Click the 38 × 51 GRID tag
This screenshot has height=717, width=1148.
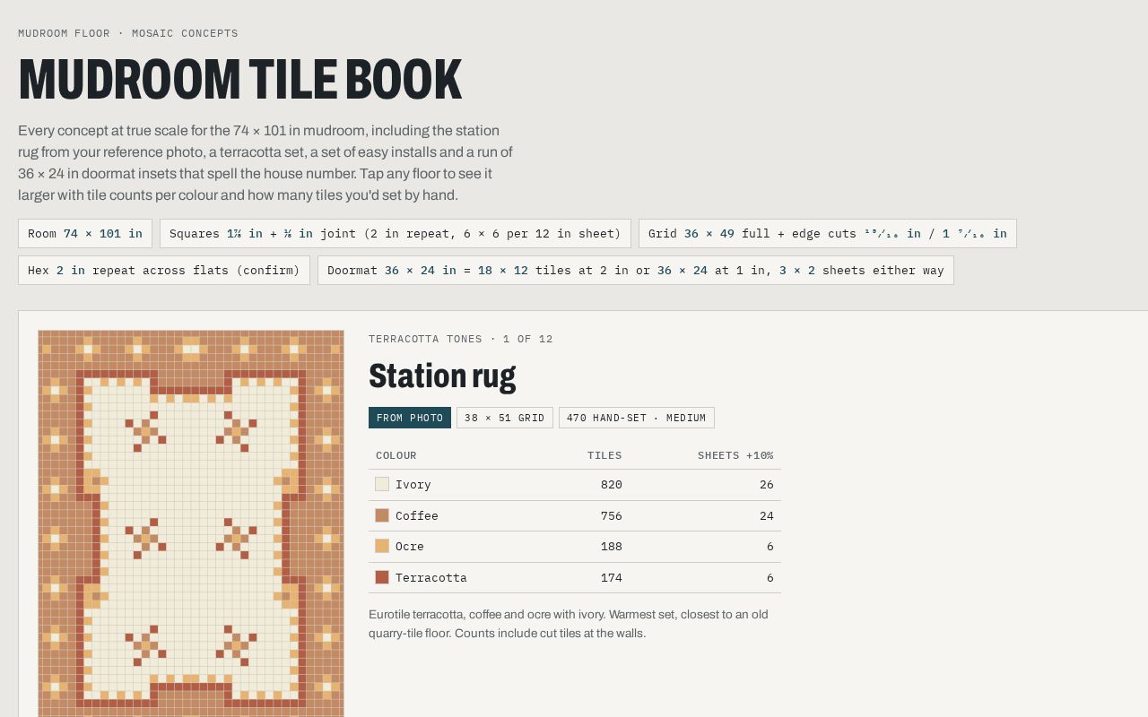coord(505,418)
